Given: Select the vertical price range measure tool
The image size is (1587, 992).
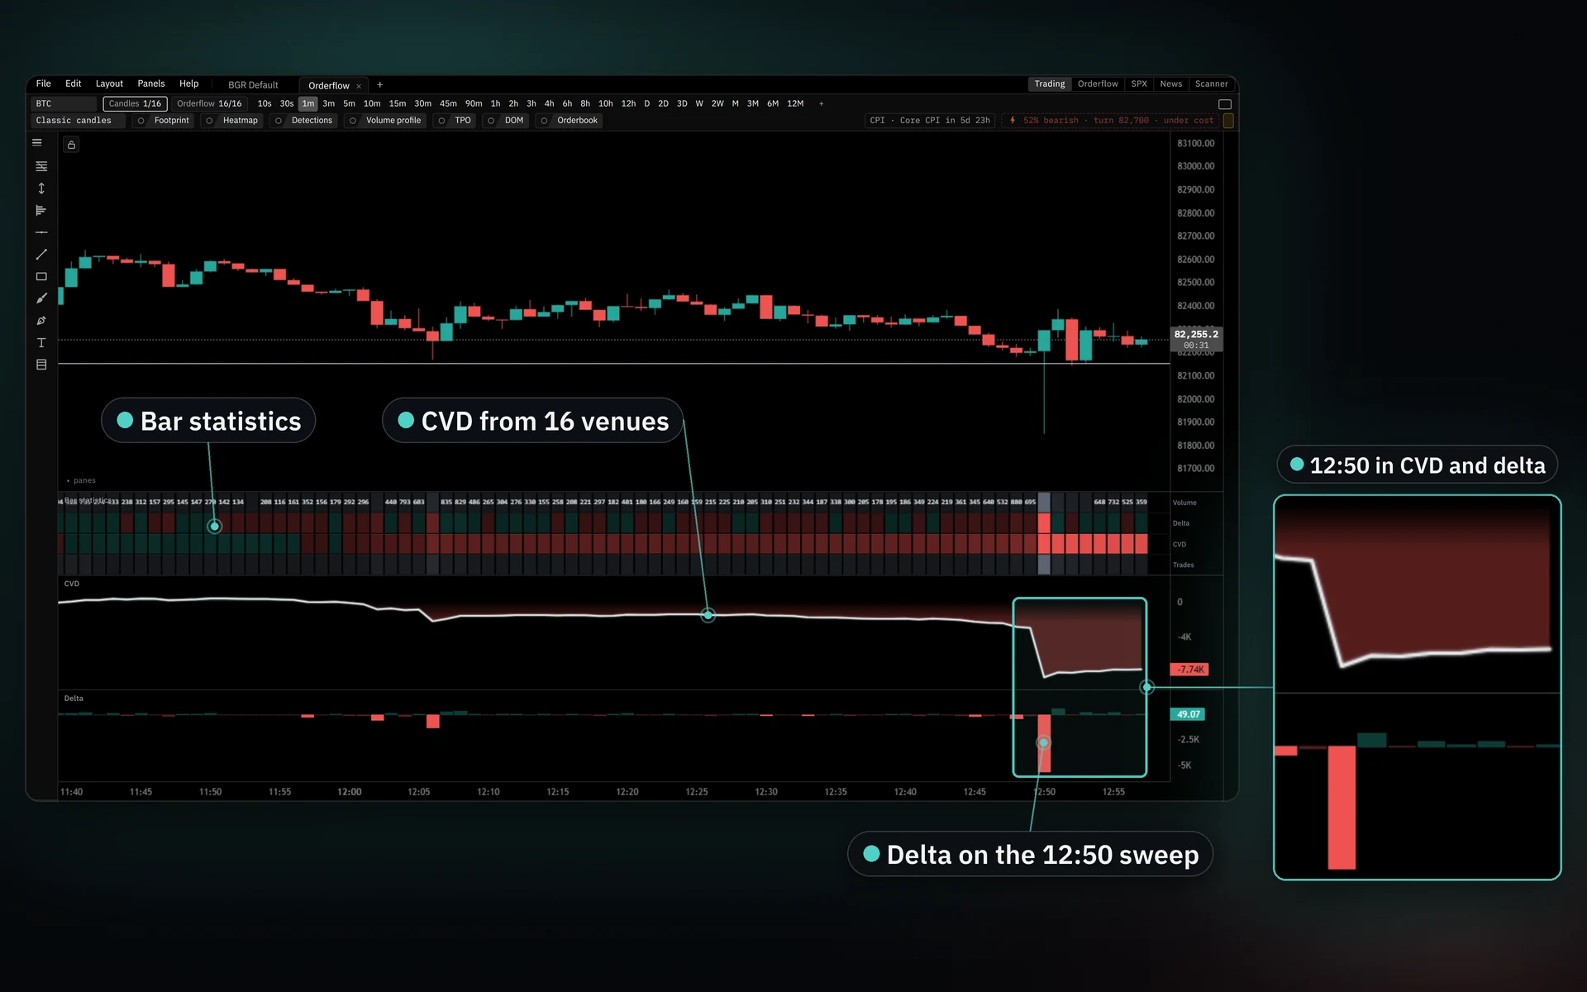Looking at the screenshot, I should tap(41, 188).
